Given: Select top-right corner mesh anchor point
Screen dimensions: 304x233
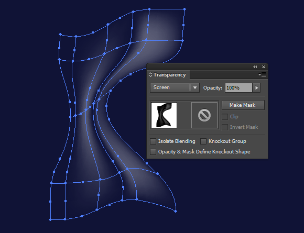Looking at the screenshot, I should click(x=184, y=9).
